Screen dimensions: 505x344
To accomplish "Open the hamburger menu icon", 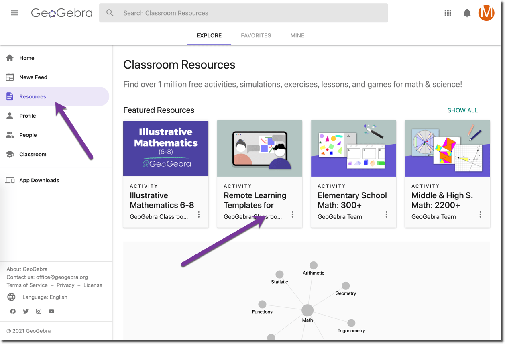I will [x=14, y=13].
